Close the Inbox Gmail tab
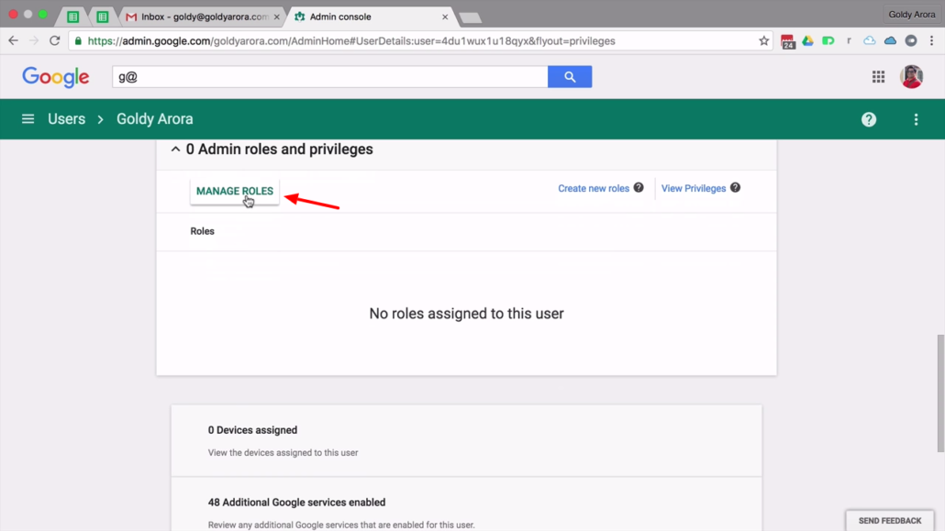Image resolution: width=945 pixels, height=531 pixels. click(x=277, y=17)
